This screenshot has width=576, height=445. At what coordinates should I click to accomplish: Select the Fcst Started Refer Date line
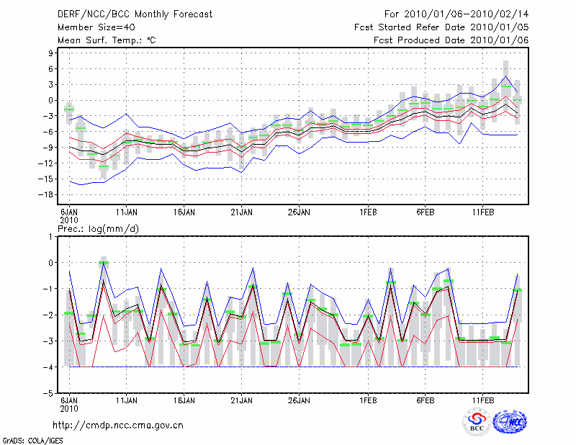[x=441, y=27]
